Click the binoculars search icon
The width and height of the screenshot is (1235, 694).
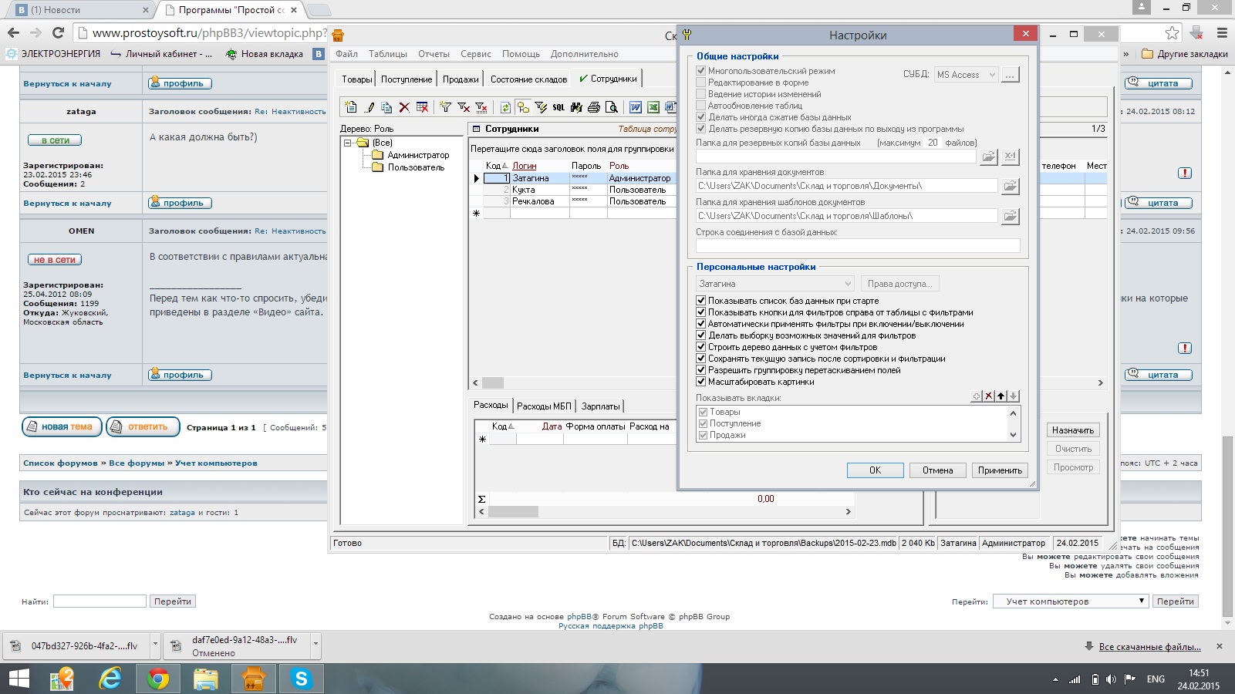pos(576,107)
